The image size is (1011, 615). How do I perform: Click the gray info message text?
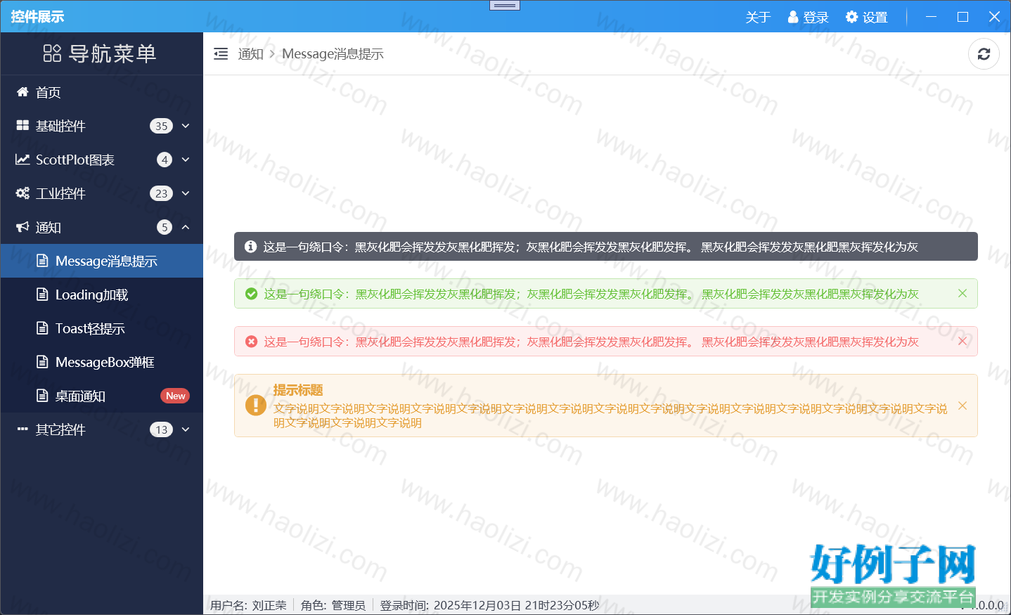tap(591, 247)
